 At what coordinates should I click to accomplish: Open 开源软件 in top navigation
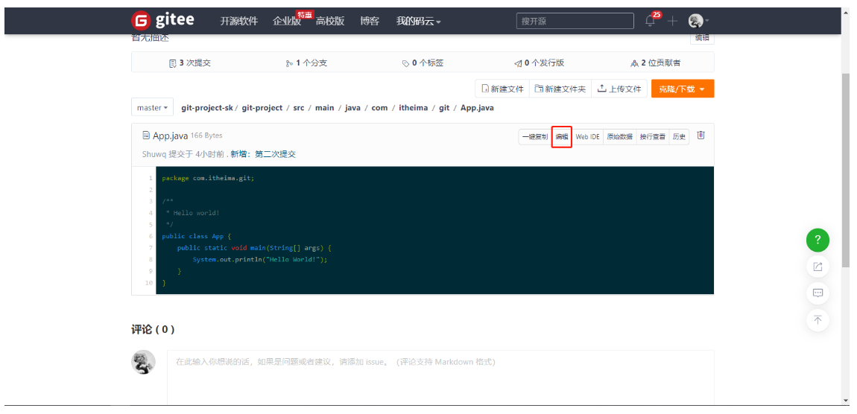[239, 22]
